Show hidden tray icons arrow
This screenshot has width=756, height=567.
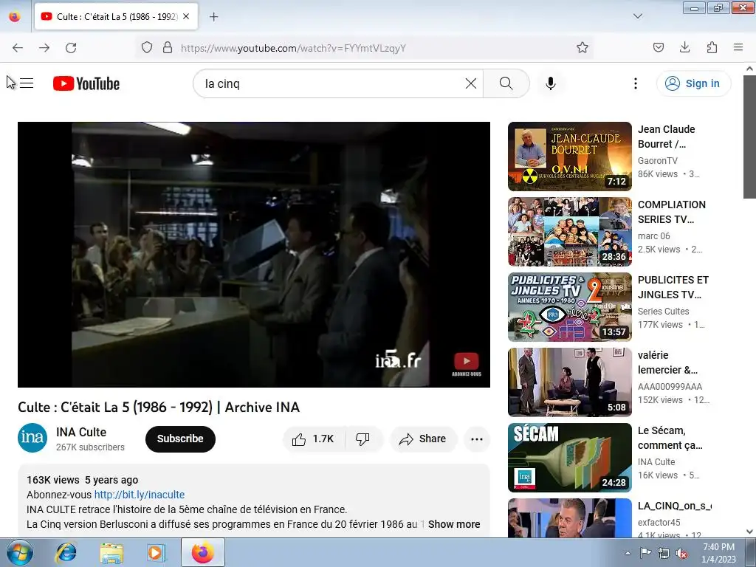pyautogui.click(x=628, y=553)
